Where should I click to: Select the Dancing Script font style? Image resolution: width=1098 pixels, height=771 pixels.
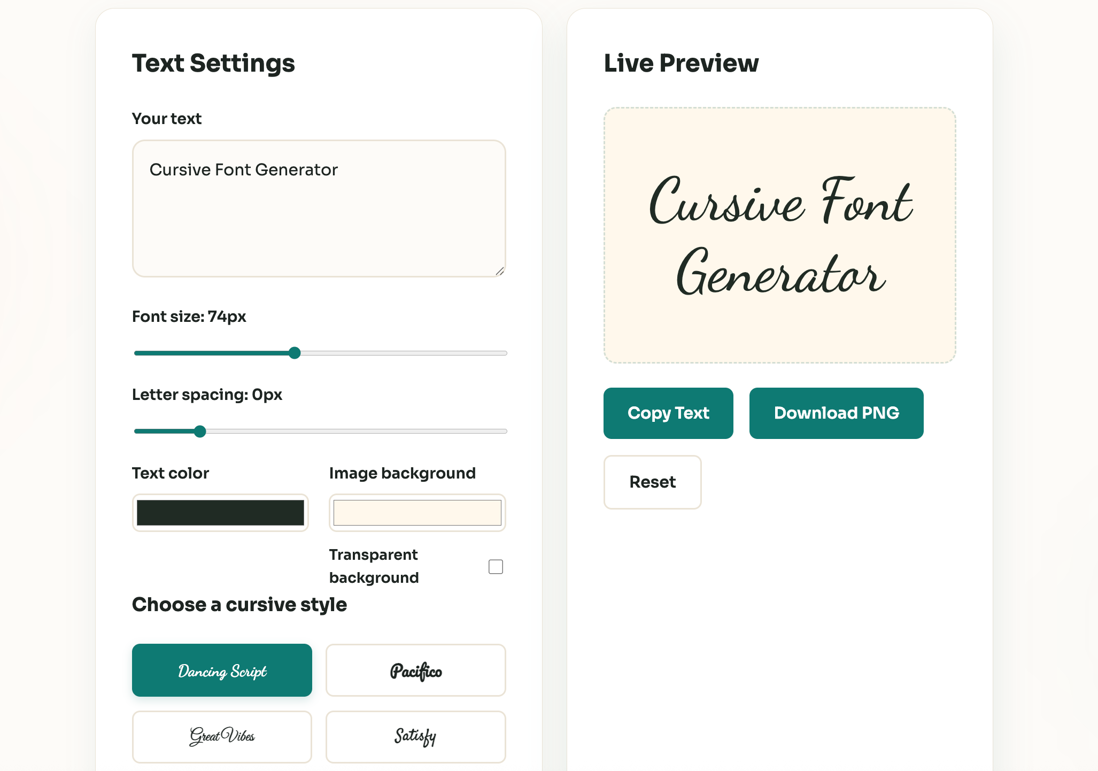coord(222,670)
